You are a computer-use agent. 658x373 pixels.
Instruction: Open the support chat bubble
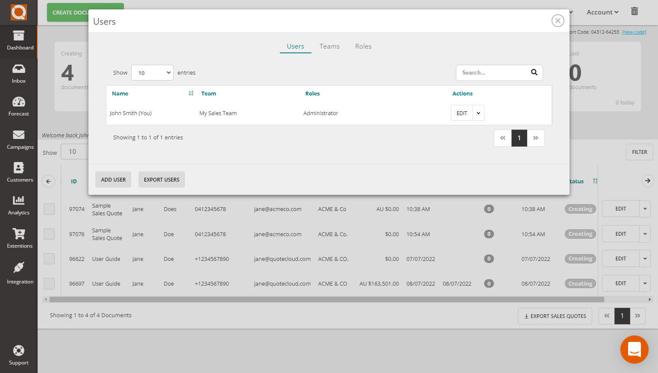coord(634,350)
